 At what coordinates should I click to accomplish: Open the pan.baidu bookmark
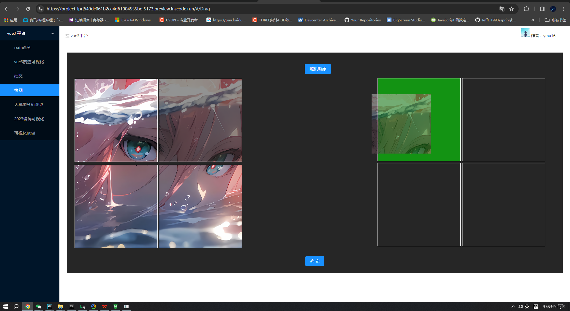(x=227, y=20)
